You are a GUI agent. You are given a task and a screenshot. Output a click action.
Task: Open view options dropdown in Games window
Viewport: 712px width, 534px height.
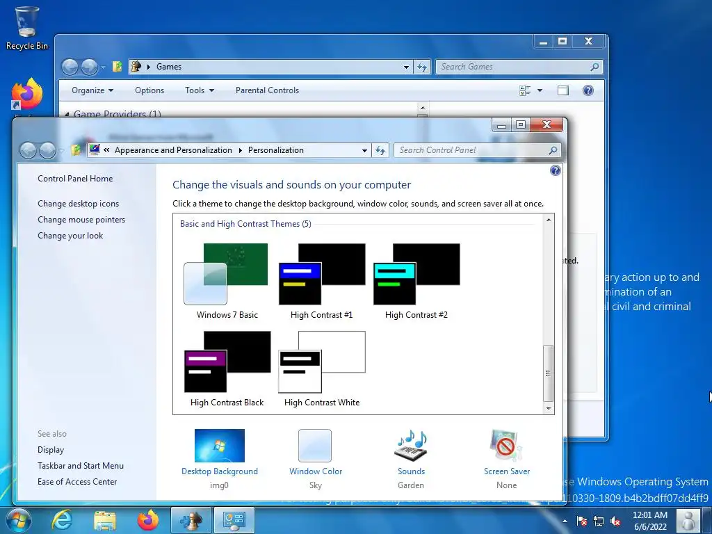click(540, 90)
